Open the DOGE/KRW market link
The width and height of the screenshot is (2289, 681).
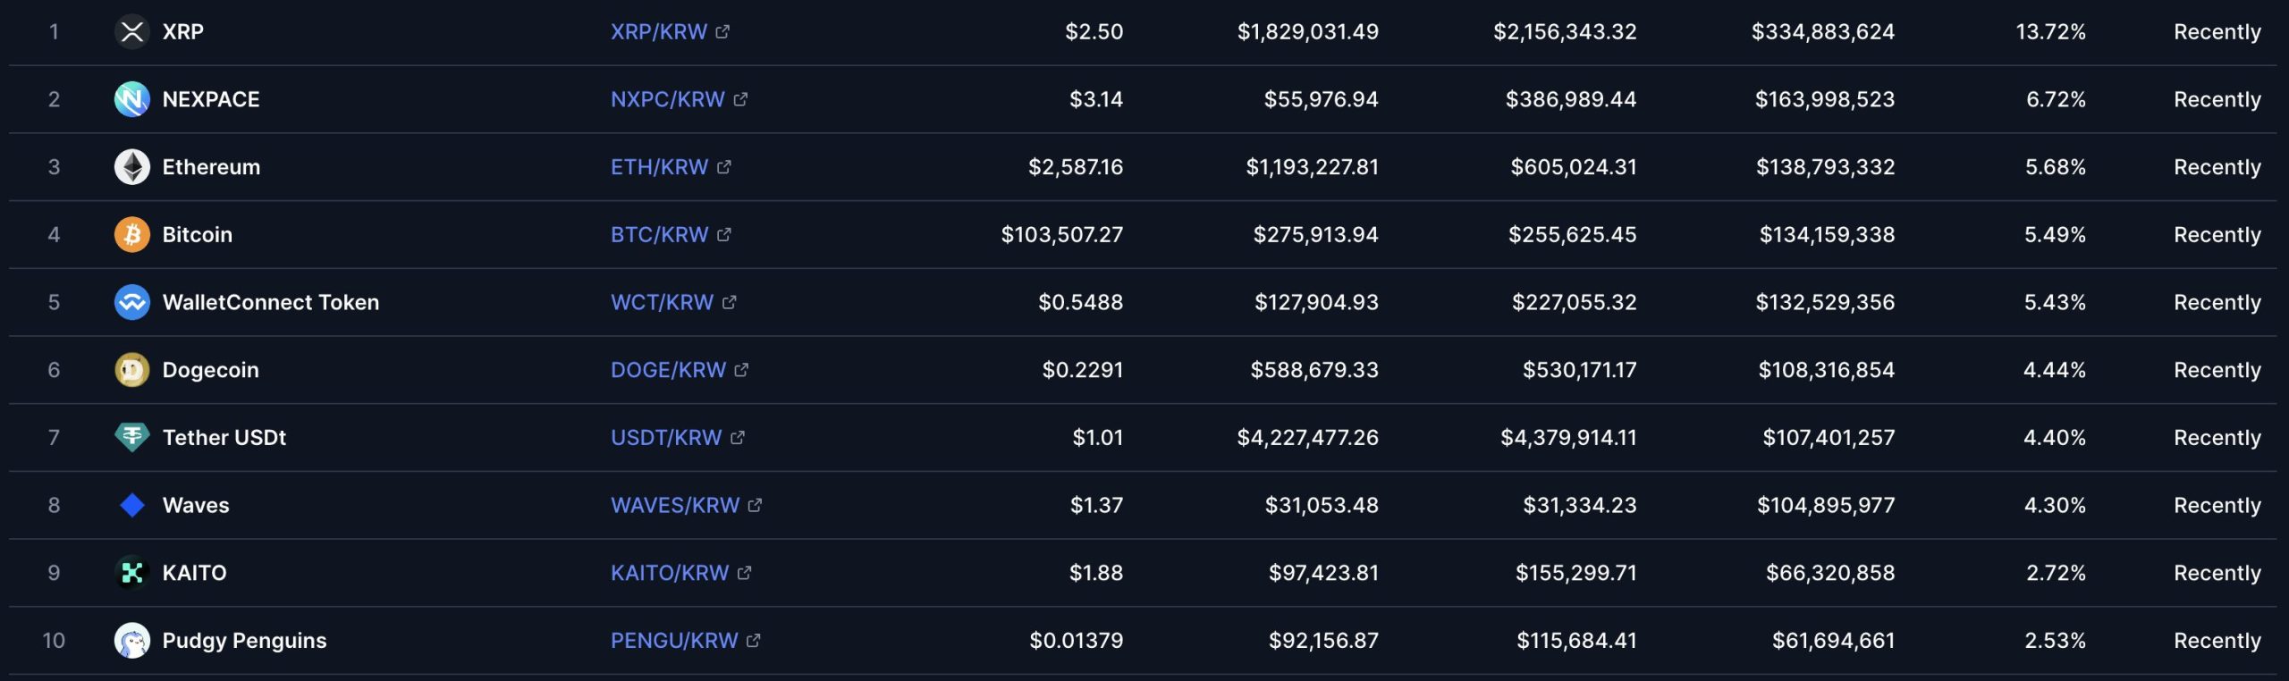pos(668,370)
